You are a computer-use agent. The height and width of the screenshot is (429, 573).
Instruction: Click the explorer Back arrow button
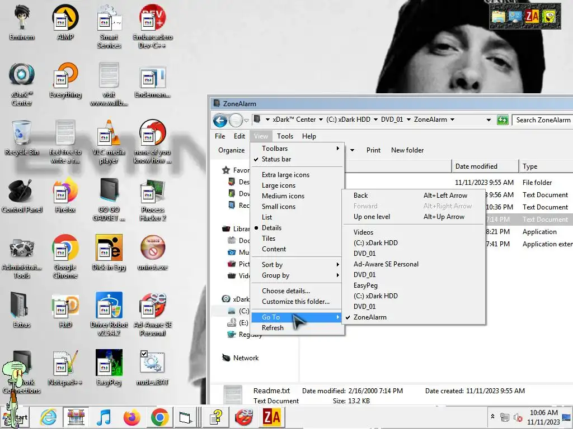pyautogui.click(x=220, y=120)
